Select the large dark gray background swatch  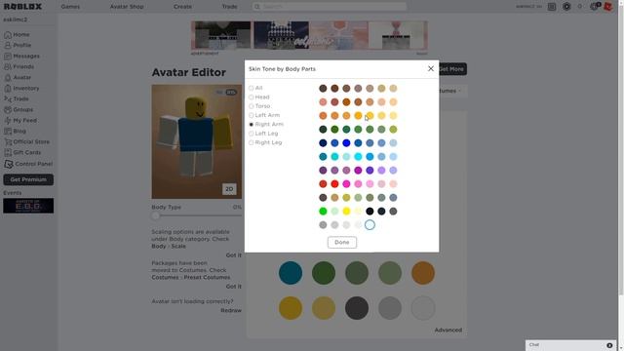357,308
